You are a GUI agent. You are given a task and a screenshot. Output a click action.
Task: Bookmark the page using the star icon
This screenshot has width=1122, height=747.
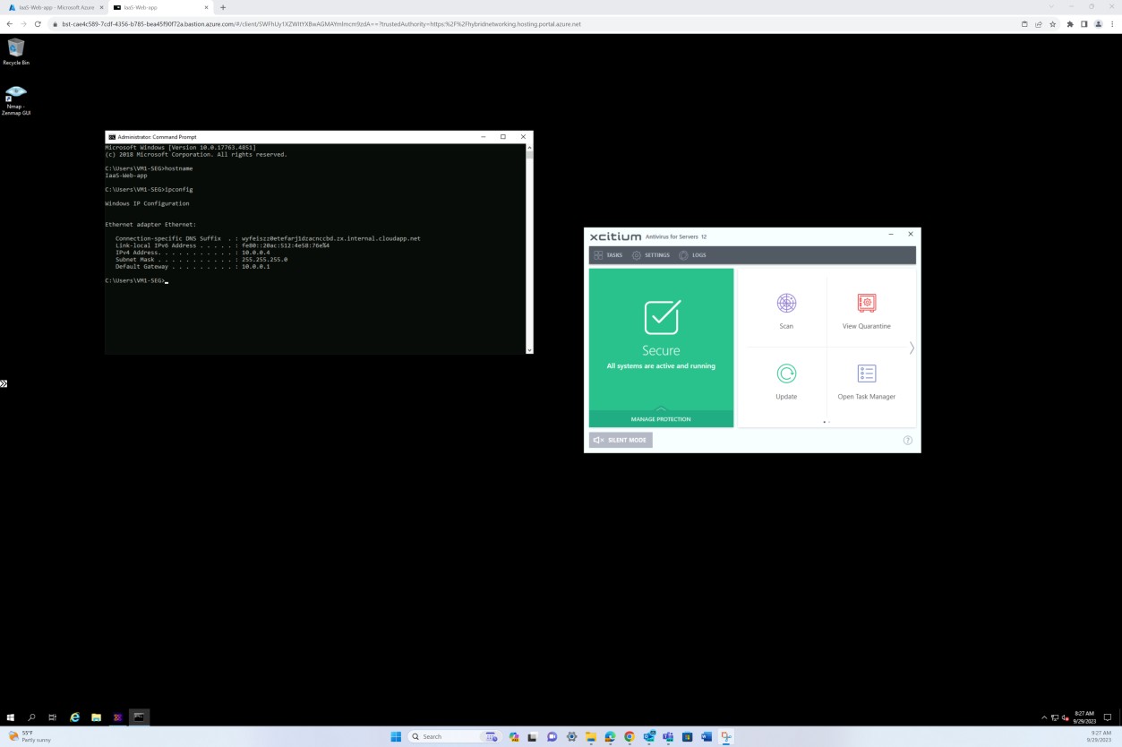[x=1051, y=24]
